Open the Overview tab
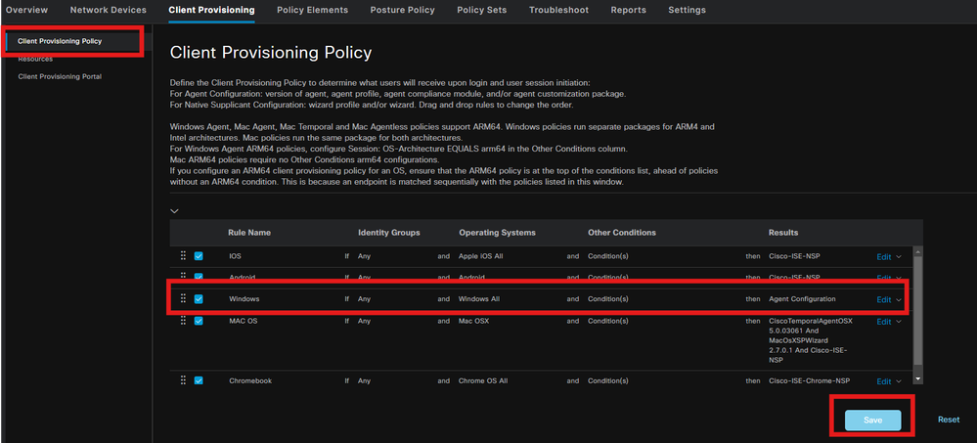This screenshot has width=977, height=443. point(26,10)
